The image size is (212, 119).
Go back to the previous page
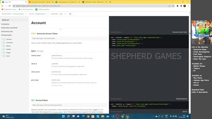tap(2, 6)
